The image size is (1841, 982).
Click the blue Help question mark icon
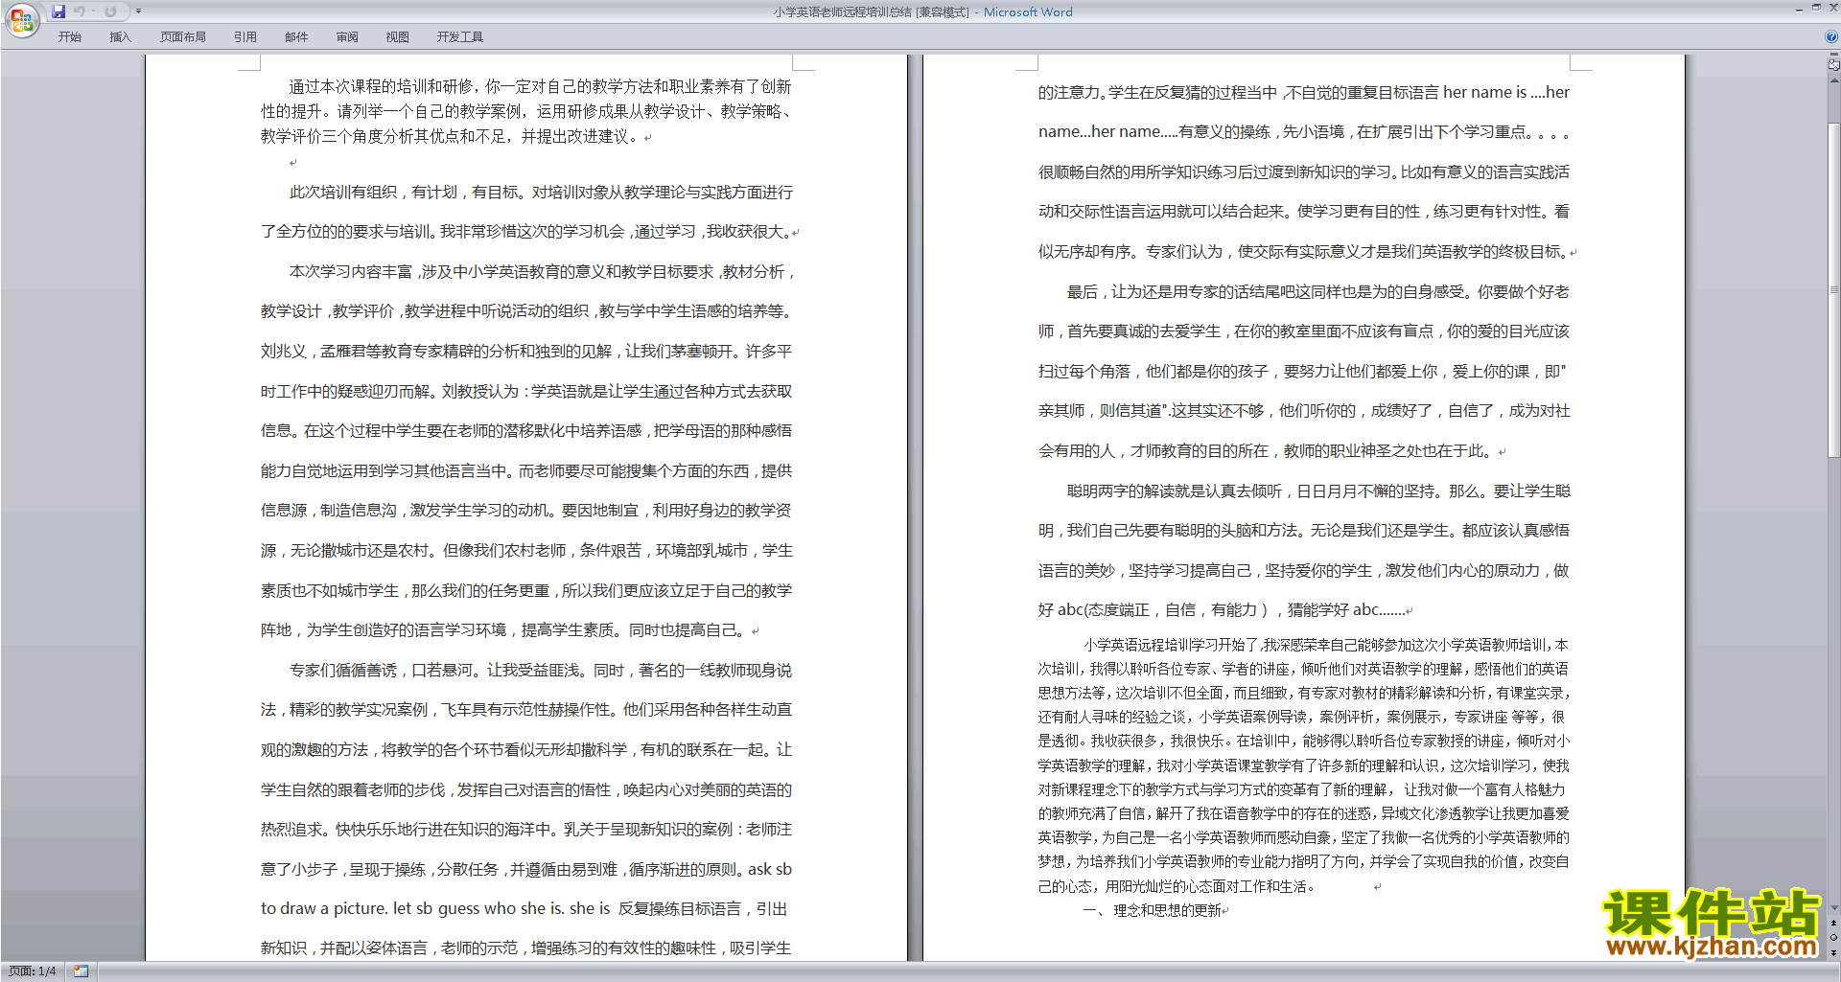(1831, 37)
